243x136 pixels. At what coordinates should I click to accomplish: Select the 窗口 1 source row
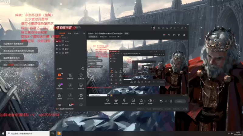coord(70,49)
